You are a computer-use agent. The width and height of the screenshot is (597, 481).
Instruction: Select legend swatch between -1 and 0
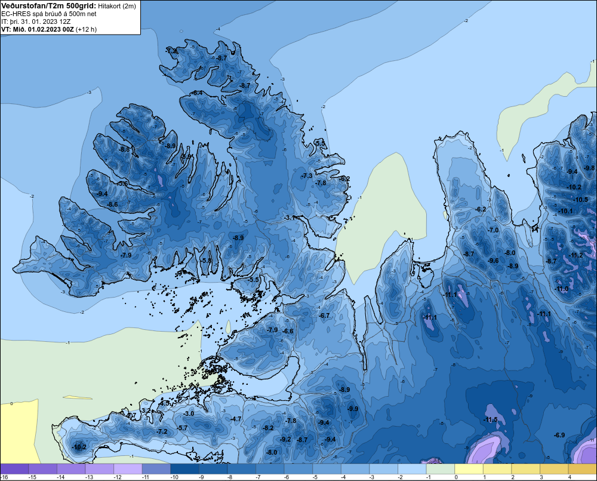(440, 468)
